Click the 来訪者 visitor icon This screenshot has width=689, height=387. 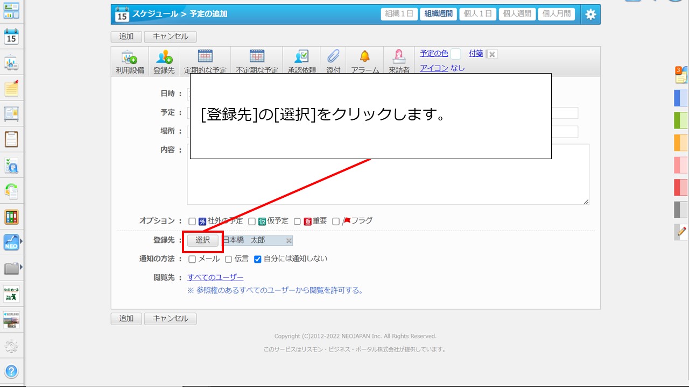click(x=399, y=61)
